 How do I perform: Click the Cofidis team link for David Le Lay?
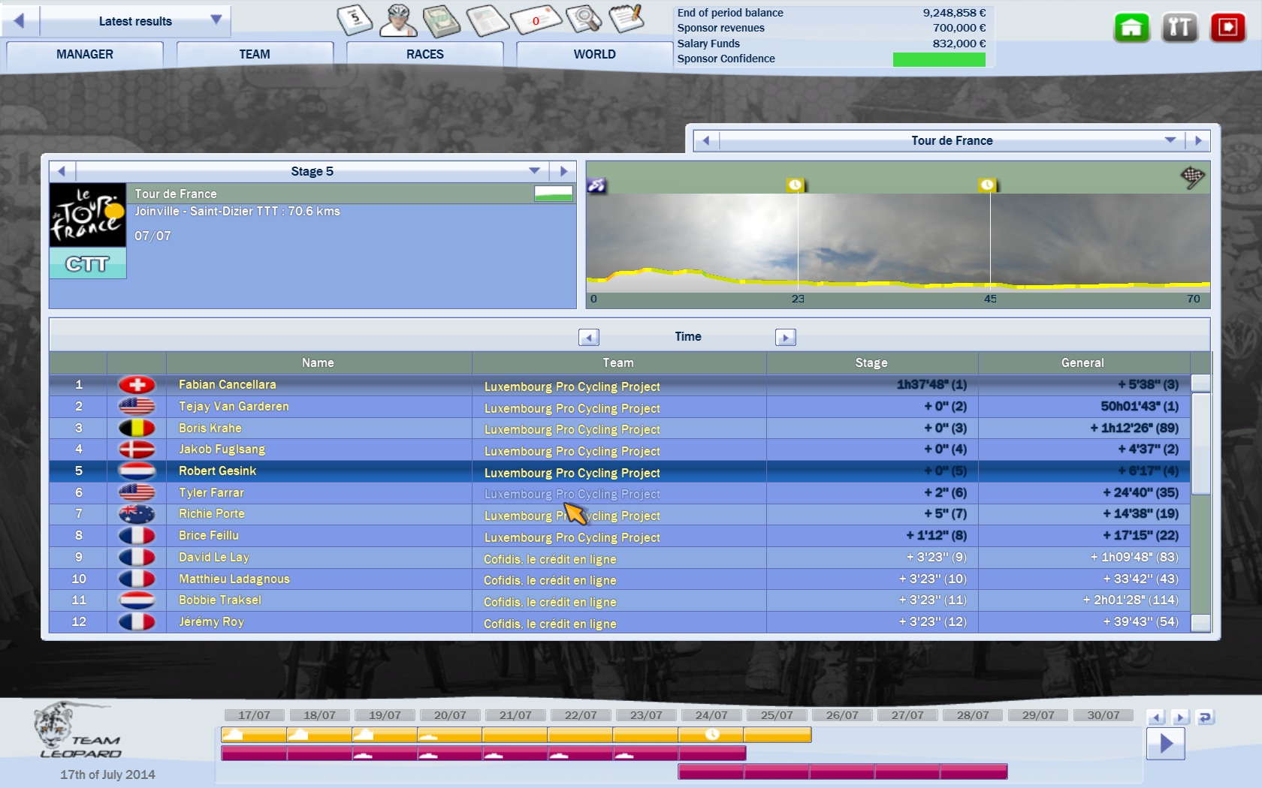click(x=550, y=559)
